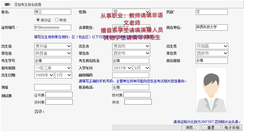The height and width of the screenshot is (134, 268).
Task: Click the 证件编号 input field
Action: point(52,27)
